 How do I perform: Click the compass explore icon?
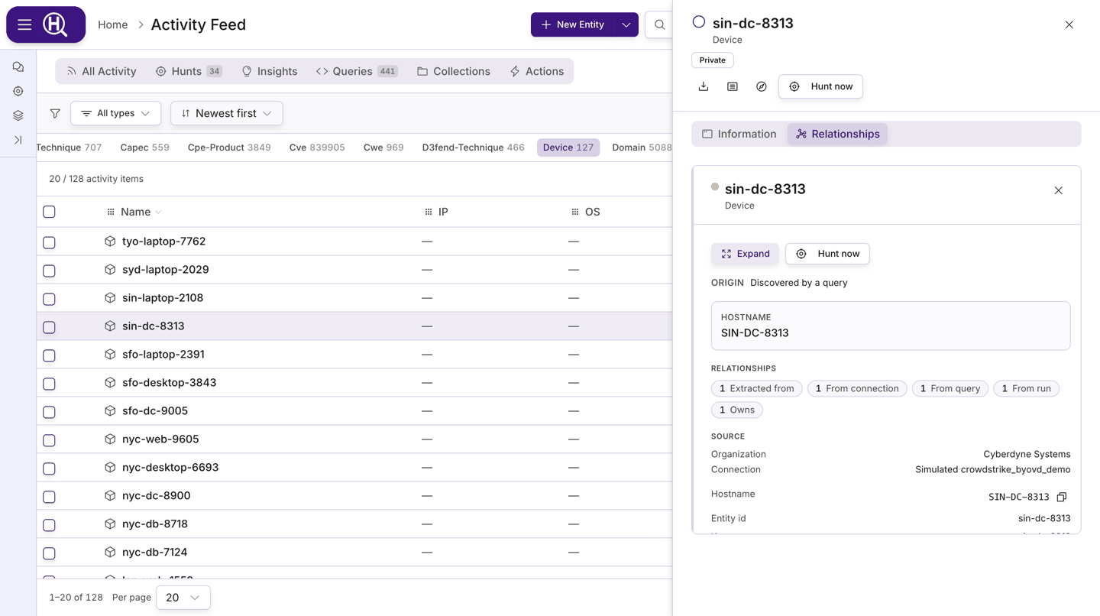click(x=762, y=86)
